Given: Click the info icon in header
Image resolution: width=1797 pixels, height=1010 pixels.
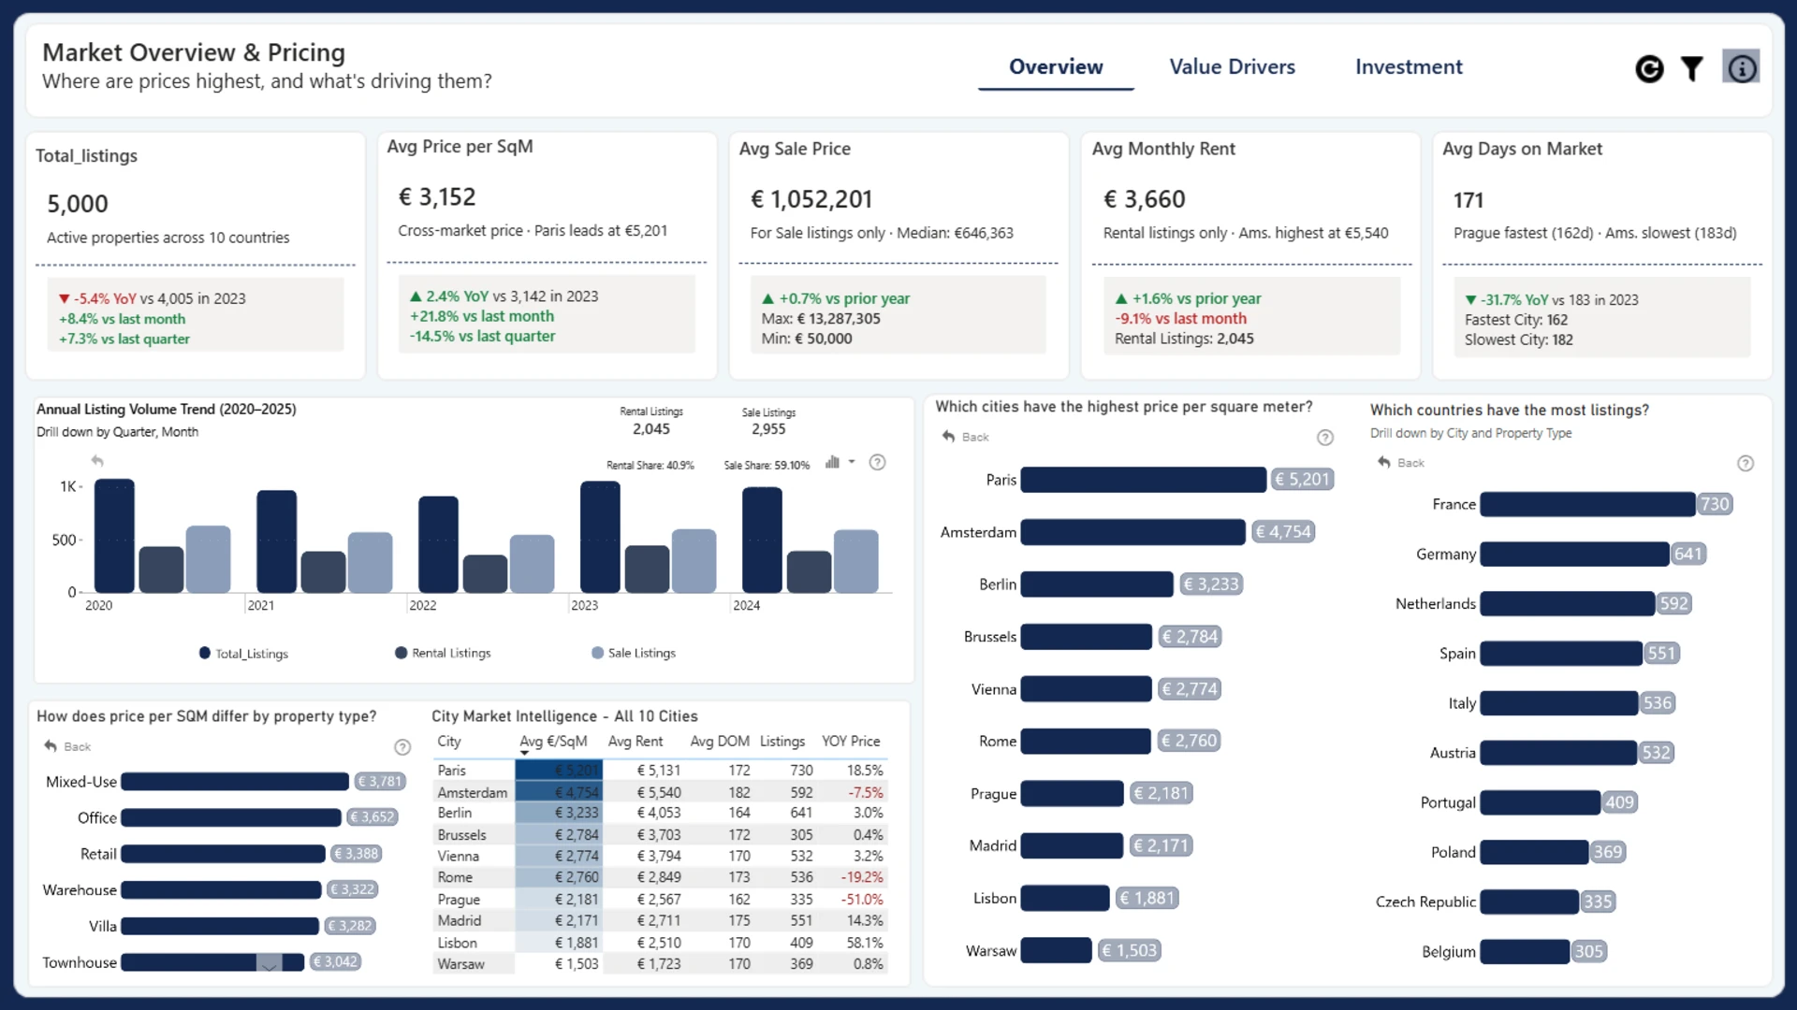Looking at the screenshot, I should (x=1741, y=68).
